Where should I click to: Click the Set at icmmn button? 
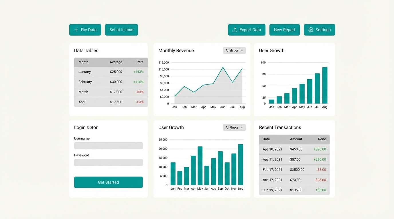click(121, 30)
